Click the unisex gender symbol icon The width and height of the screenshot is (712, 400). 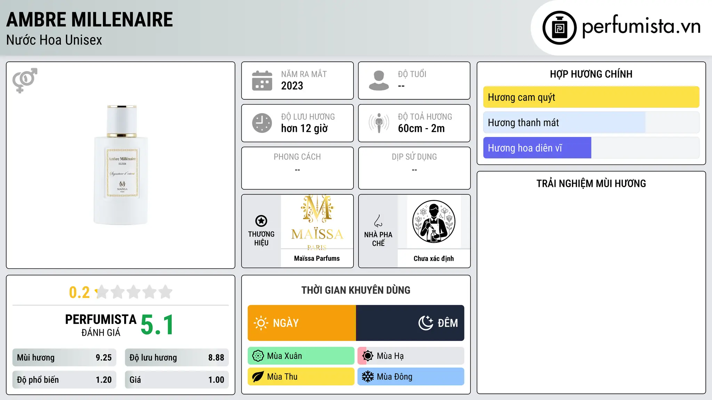click(25, 80)
